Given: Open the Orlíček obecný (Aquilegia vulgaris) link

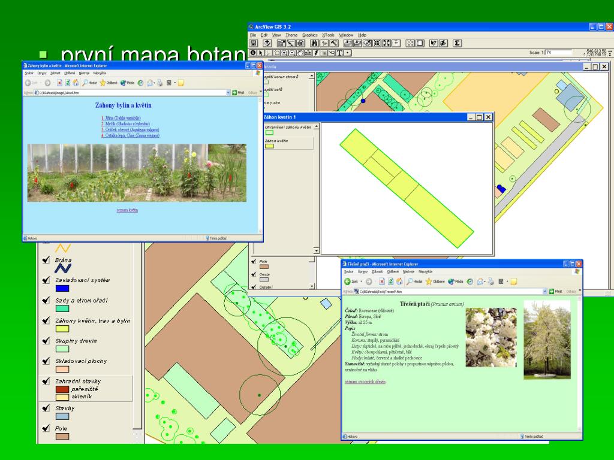Looking at the screenshot, I should pyautogui.click(x=130, y=129).
